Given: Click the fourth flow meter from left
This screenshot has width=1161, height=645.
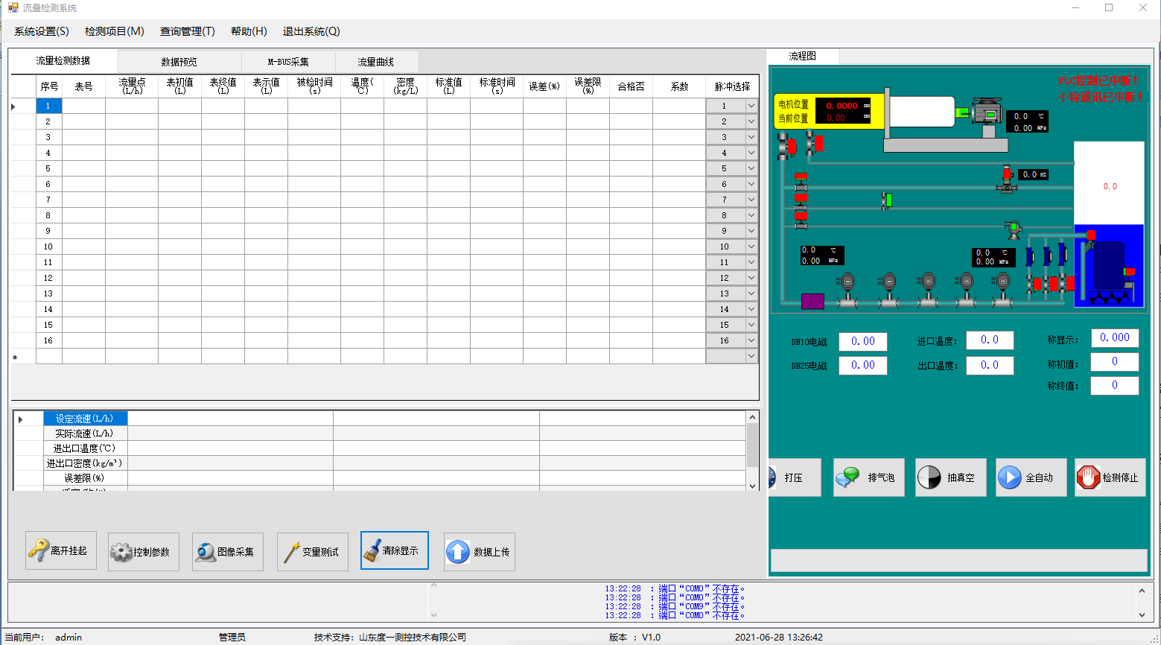Looking at the screenshot, I should click(x=966, y=290).
